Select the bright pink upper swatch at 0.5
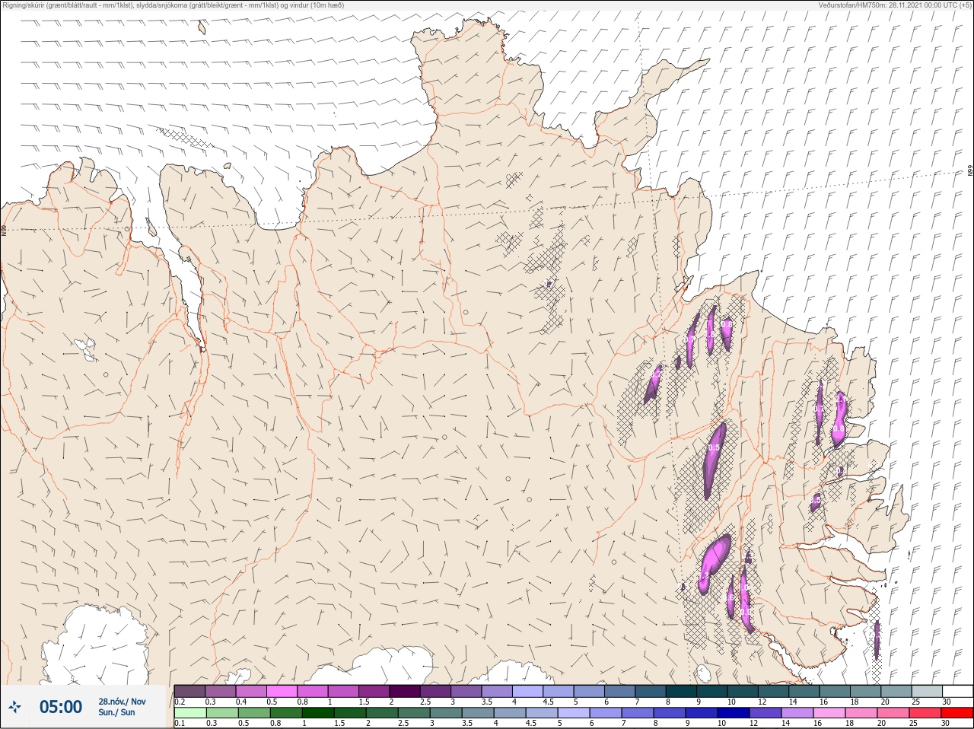Viewport: 974px width, 729px height. click(x=282, y=691)
